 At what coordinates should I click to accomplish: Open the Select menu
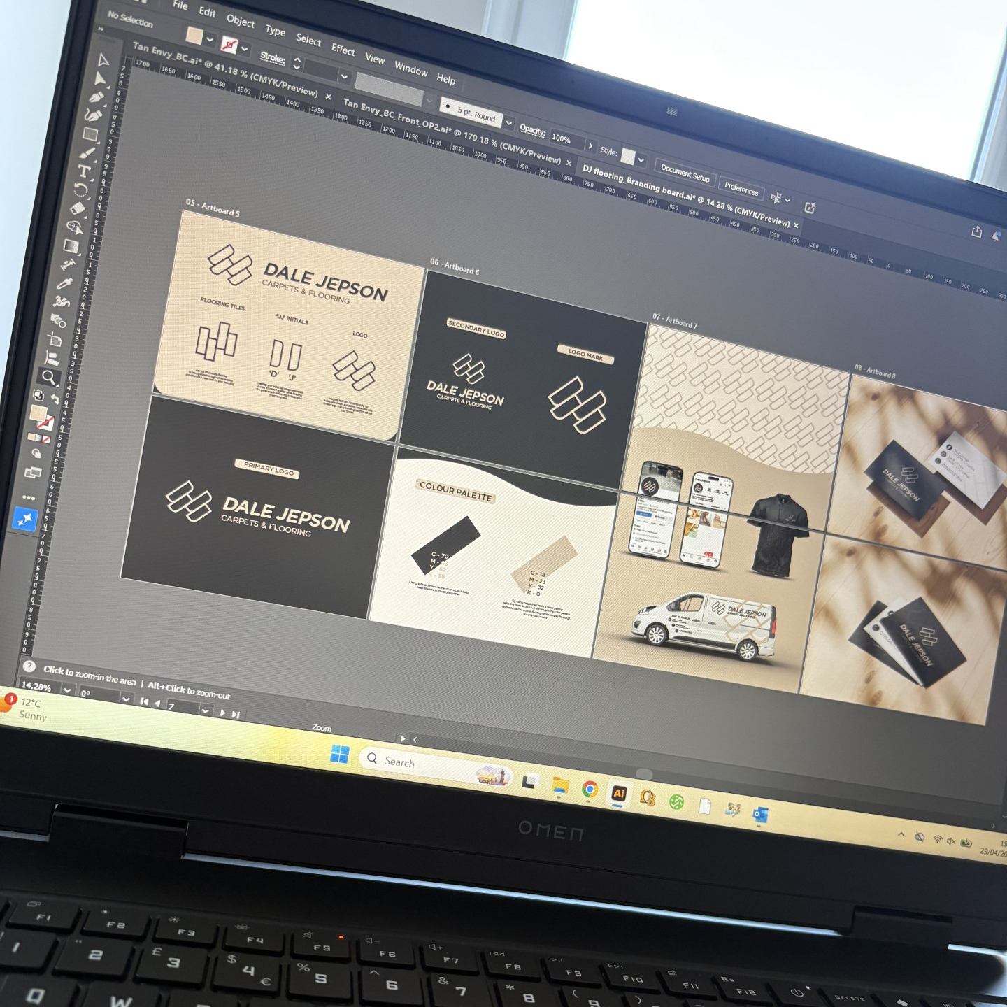(x=308, y=39)
